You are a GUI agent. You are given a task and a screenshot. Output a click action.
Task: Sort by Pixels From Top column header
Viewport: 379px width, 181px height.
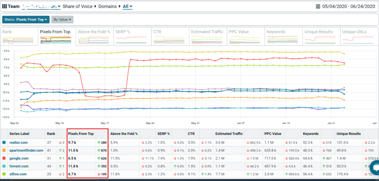coord(81,133)
